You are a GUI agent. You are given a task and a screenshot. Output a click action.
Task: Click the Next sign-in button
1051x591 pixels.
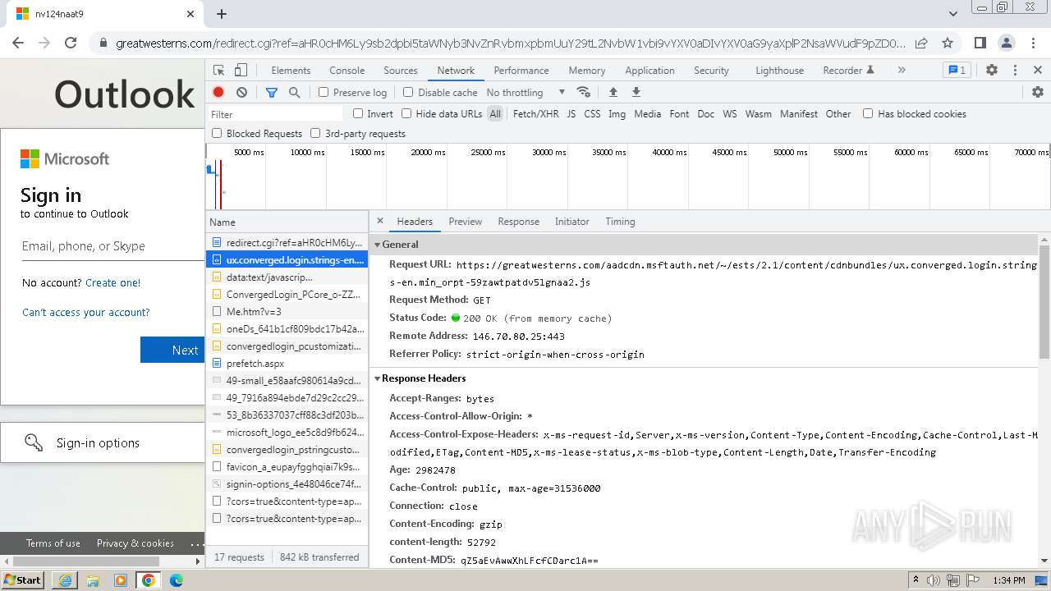(172, 350)
